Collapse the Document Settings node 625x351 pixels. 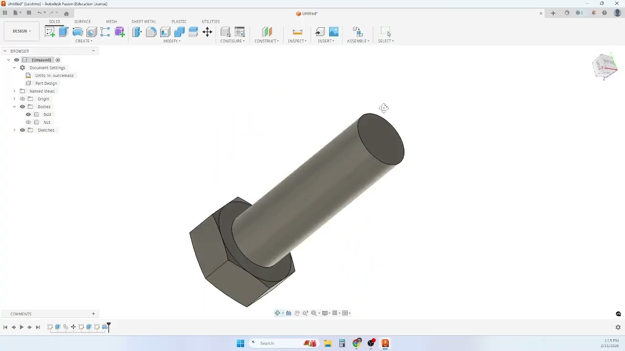click(14, 68)
